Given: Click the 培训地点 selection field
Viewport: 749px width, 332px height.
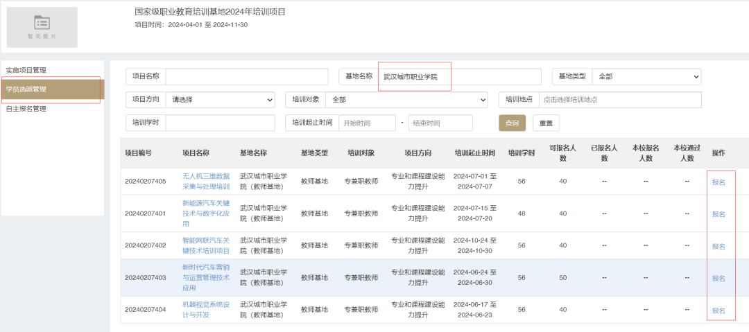Looking at the screenshot, I should (x=619, y=100).
